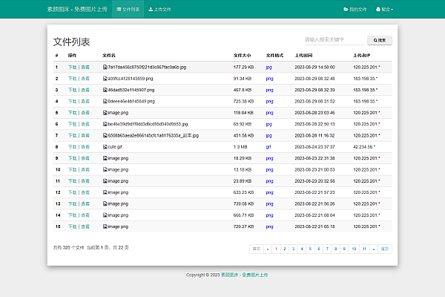Click the png format link in row 2
Screen dimensions: 445x297
coord(270,79)
